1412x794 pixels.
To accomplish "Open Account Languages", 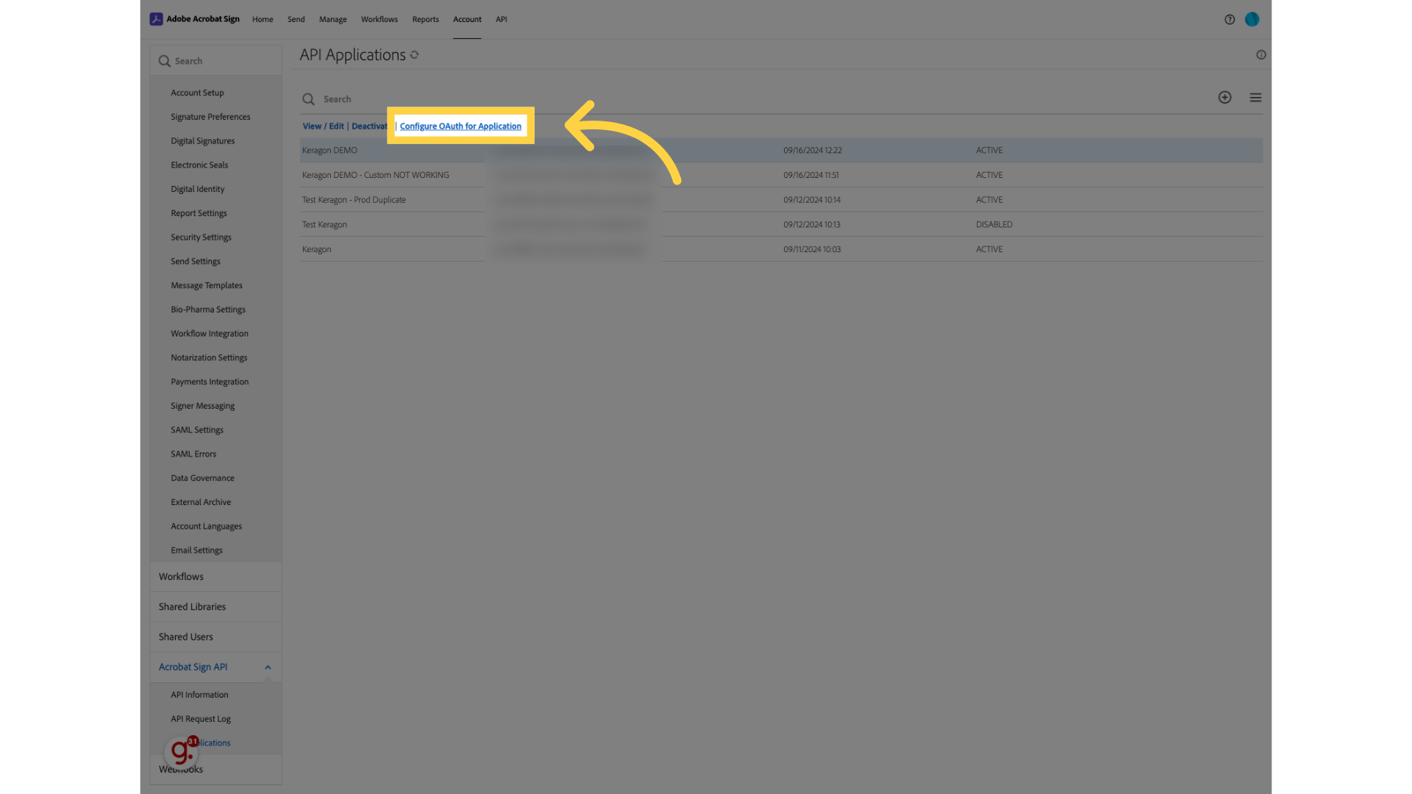I will tap(207, 526).
